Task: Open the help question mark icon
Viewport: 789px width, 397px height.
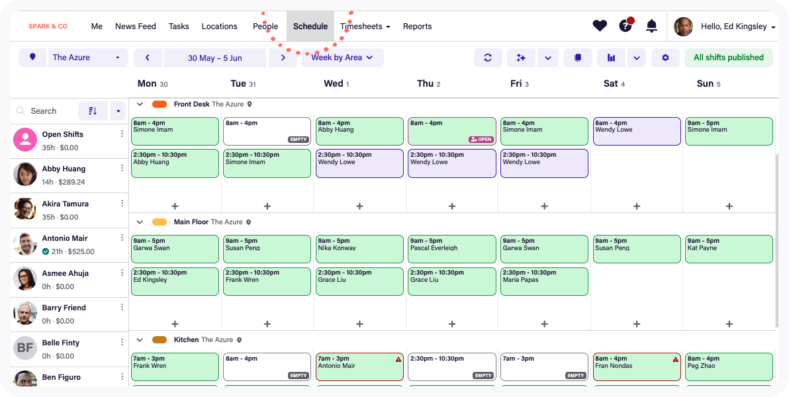Action: [625, 26]
